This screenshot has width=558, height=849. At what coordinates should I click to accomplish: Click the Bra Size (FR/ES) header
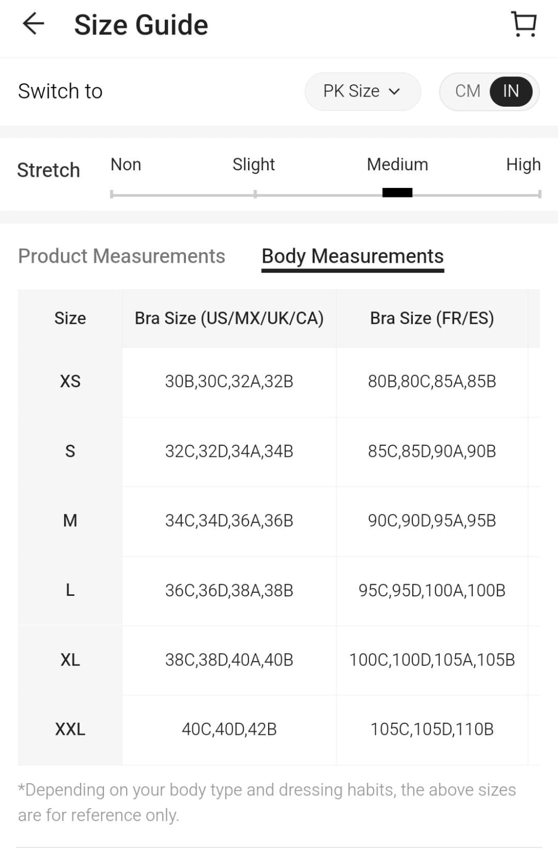[432, 318]
